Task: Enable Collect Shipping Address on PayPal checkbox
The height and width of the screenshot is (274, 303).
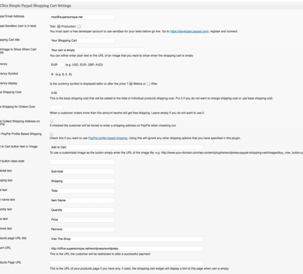Action: click(x=52, y=121)
